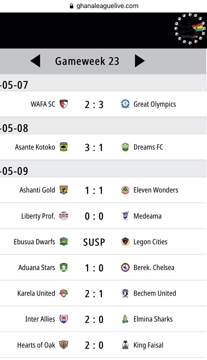Open the SUSP suspended match status
Viewport: 207px width, 360px height.
coord(94,242)
